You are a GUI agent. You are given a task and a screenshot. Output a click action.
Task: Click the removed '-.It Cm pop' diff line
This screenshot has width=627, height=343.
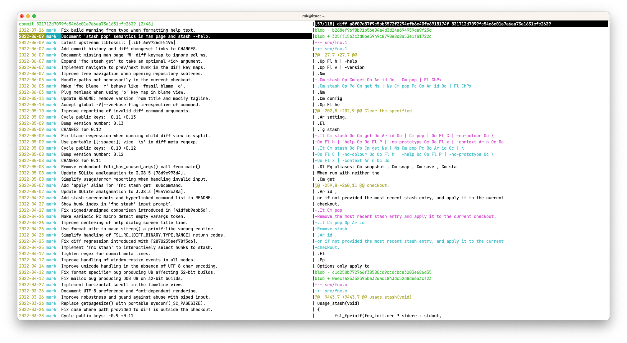(x=328, y=210)
